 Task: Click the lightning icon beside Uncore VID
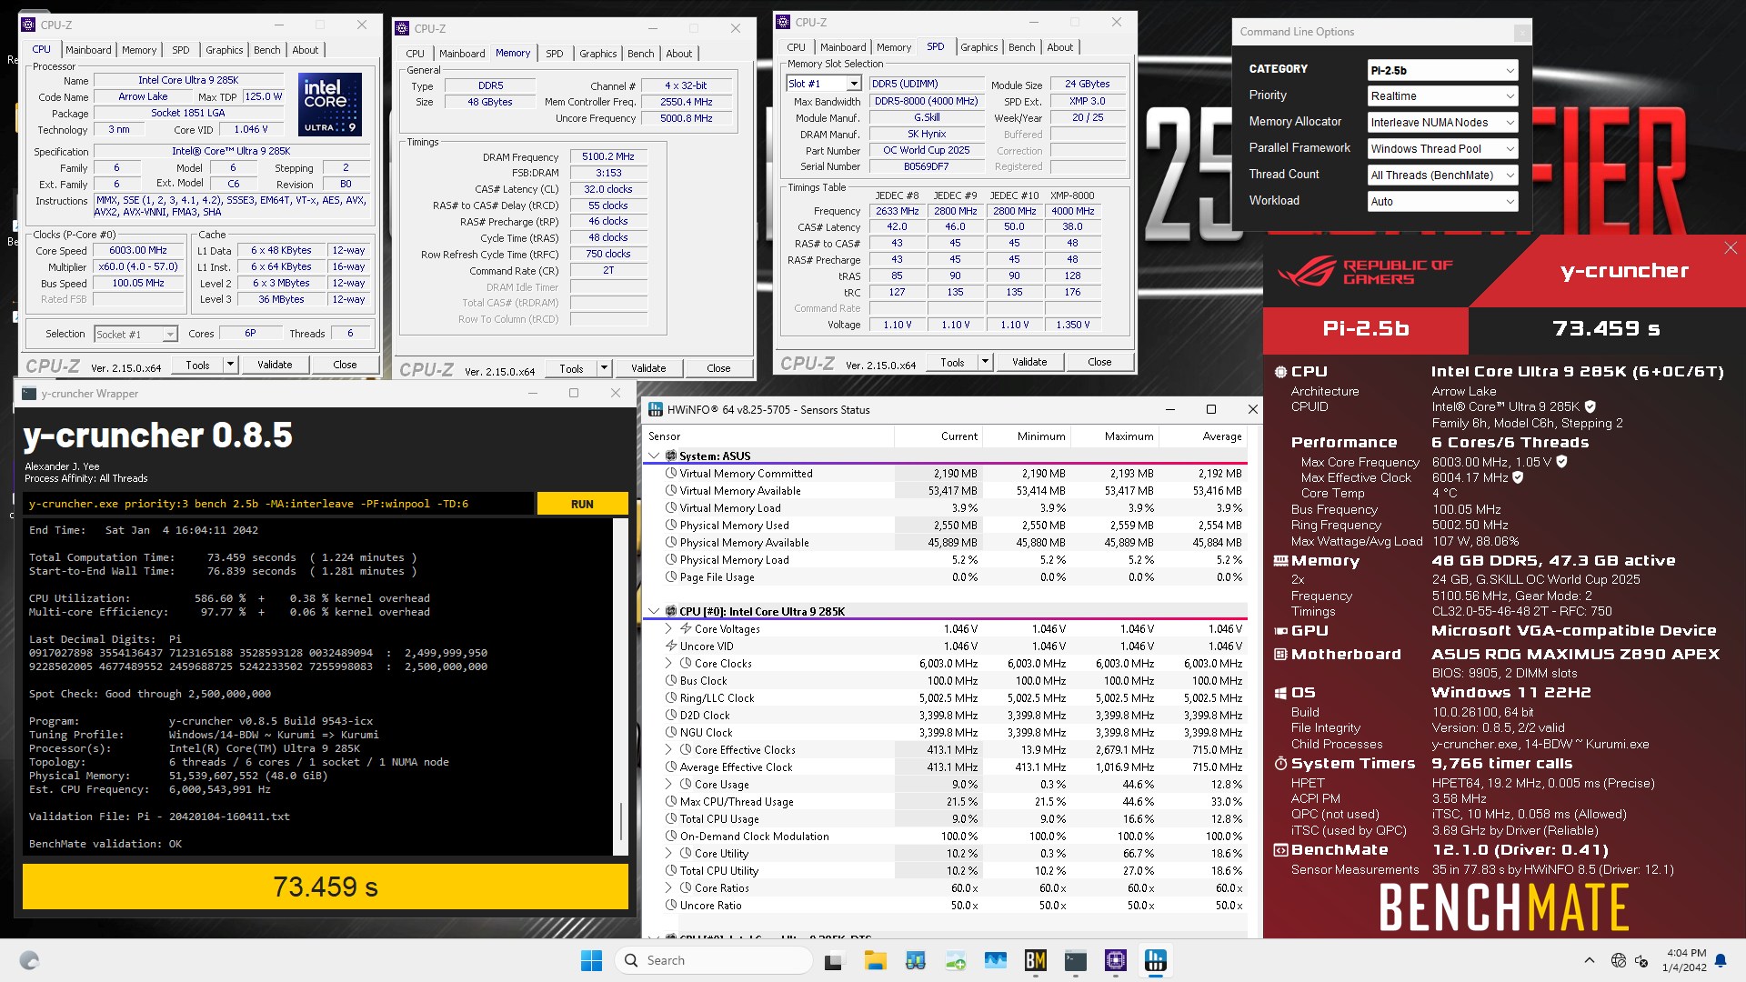[671, 646]
